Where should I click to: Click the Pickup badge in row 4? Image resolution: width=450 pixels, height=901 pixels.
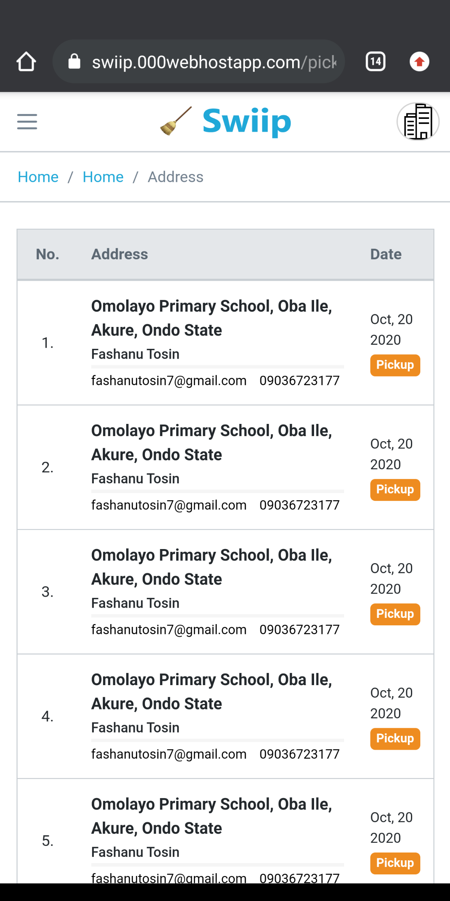(x=395, y=739)
